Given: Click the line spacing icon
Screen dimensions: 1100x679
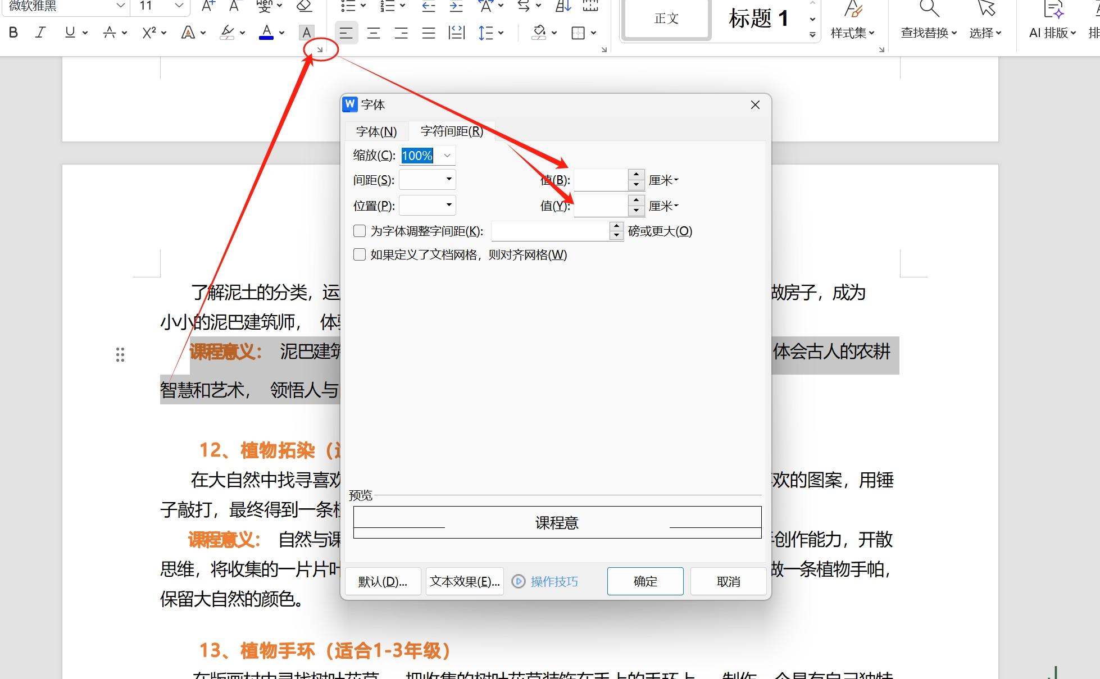Looking at the screenshot, I should point(485,33).
